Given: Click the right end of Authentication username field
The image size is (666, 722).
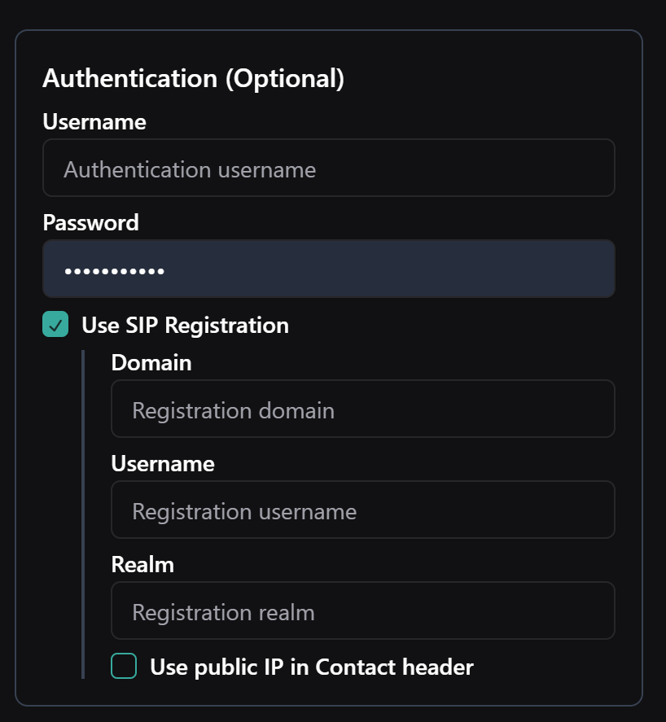Looking at the screenshot, I should [594, 168].
